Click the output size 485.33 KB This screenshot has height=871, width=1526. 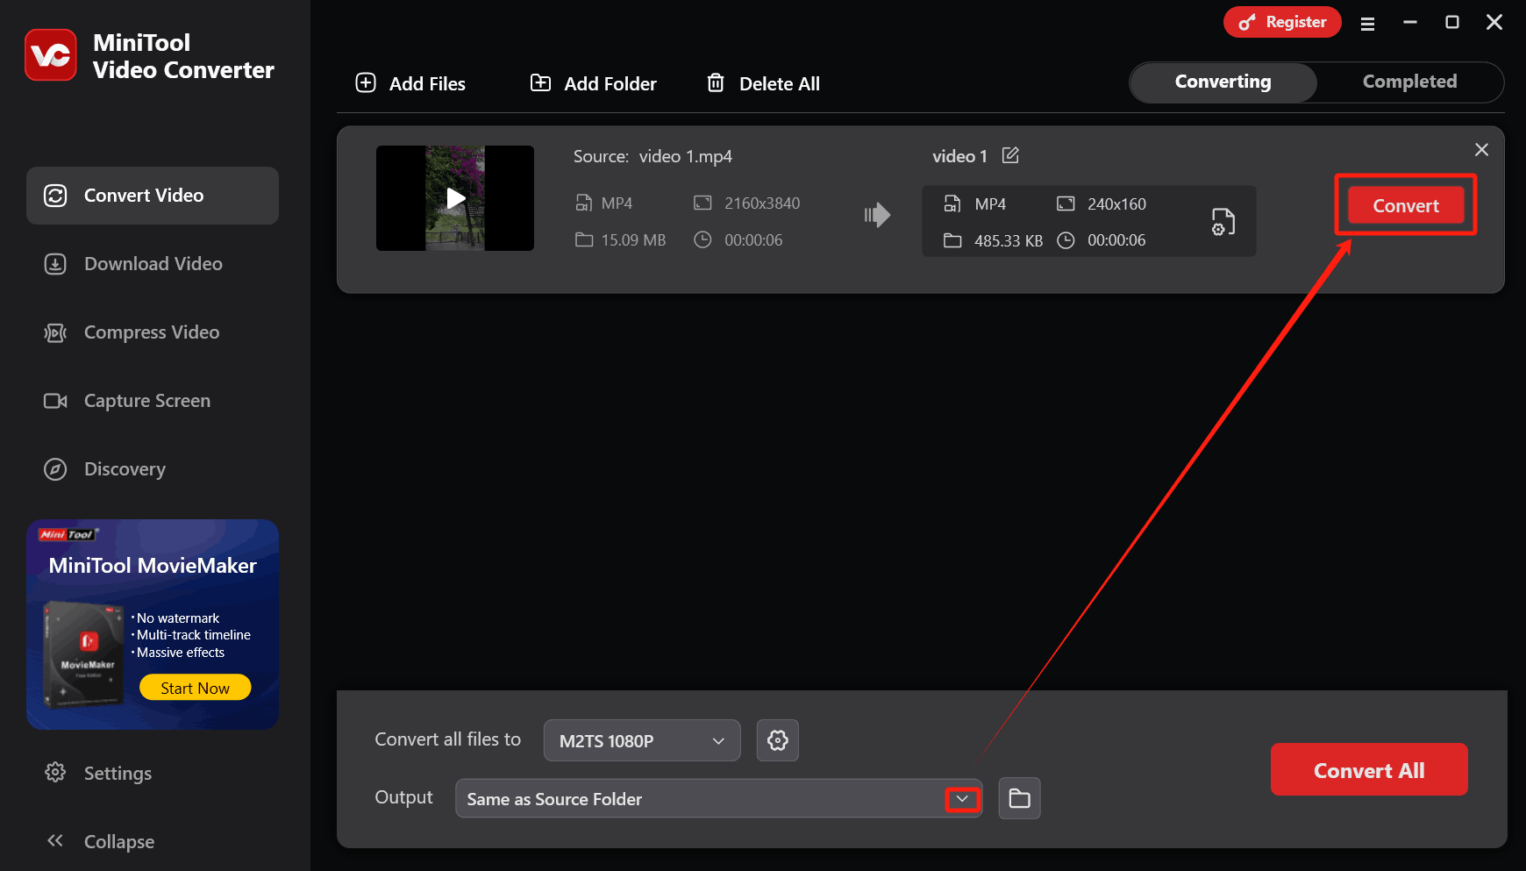tap(1009, 240)
